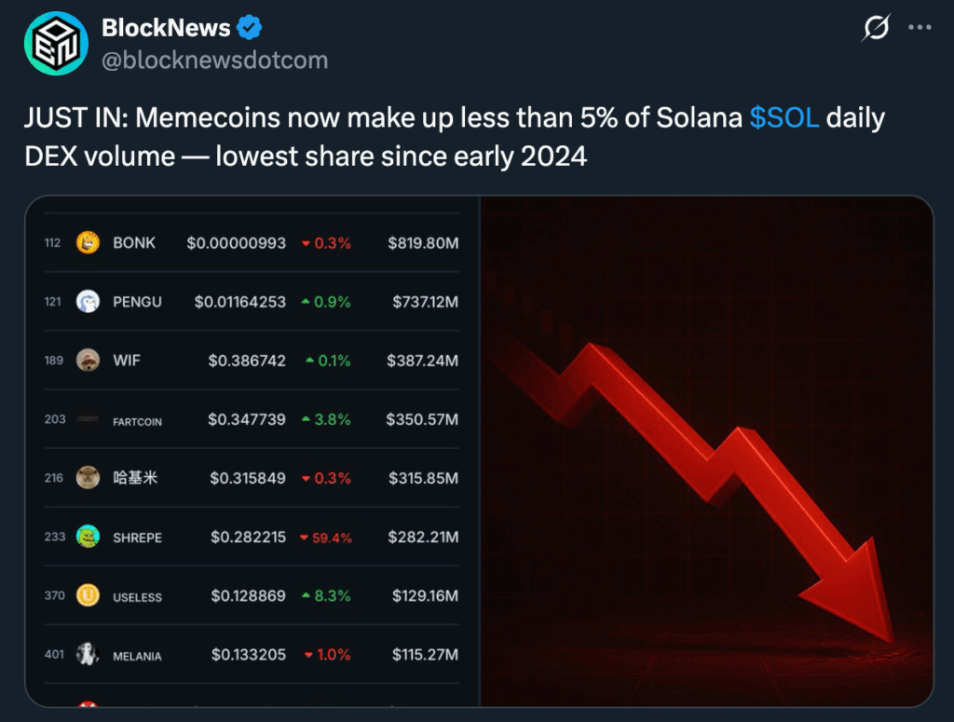The height and width of the screenshot is (722, 954).
Task: Select the FARTCOIN row name
Action: point(137,421)
